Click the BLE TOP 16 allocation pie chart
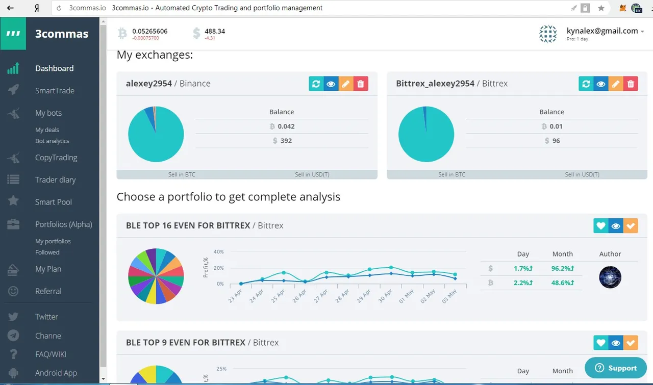Image resolution: width=653 pixels, height=385 pixels. pos(156,276)
